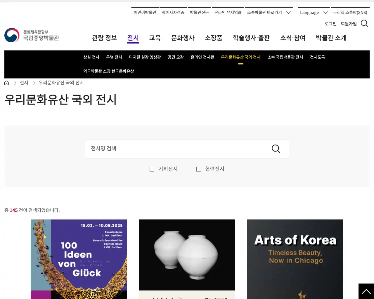Open the 100 Ideen von Glück poster
The image size is (374, 299).
79,259
